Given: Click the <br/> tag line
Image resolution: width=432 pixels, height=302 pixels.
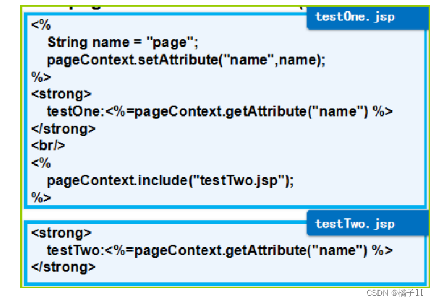Looking at the screenshot, I should click(x=48, y=146).
